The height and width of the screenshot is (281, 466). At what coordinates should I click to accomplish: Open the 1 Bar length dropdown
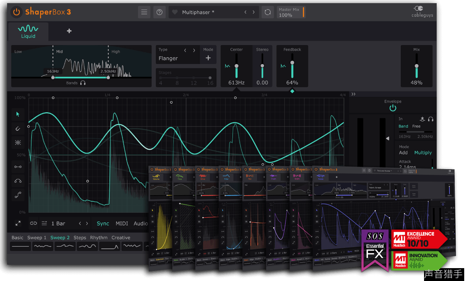point(58,223)
